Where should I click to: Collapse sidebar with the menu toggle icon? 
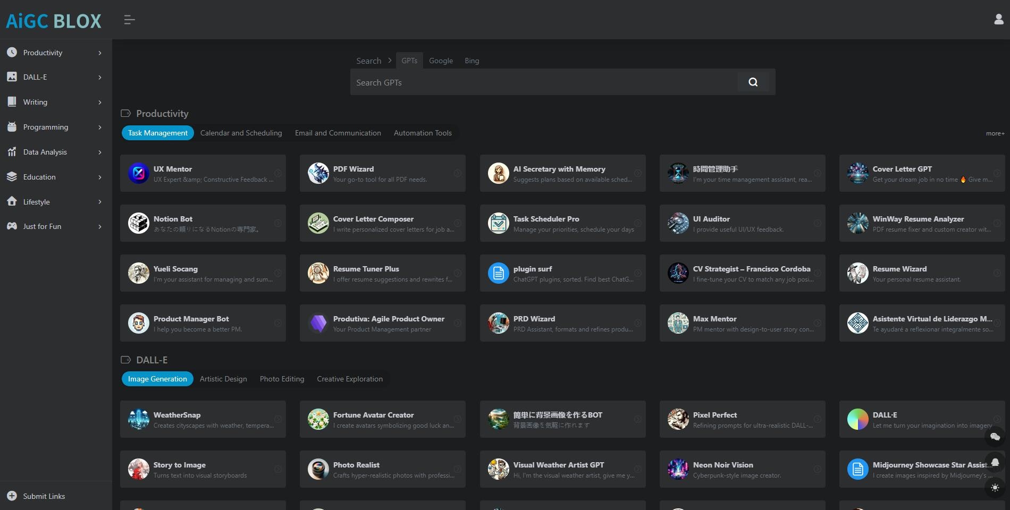(x=129, y=20)
